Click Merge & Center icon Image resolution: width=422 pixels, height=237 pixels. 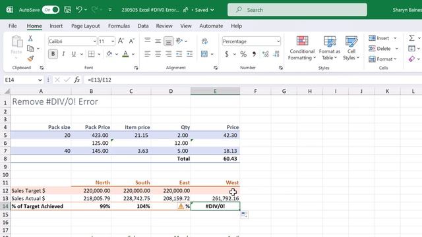pyautogui.click(x=204, y=54)
